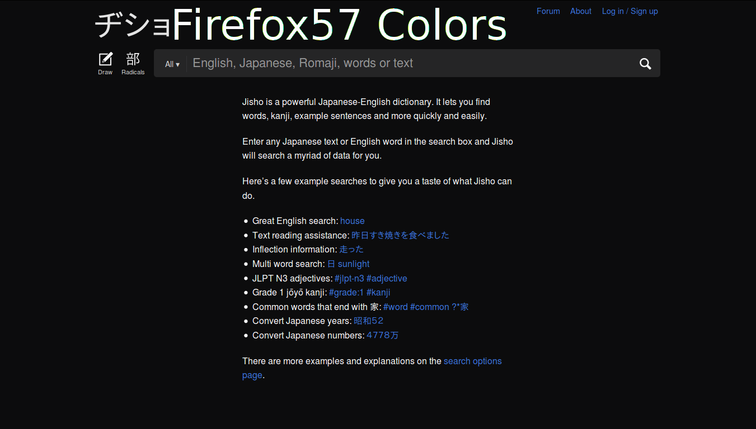This screenshot has height=429, width=756.
Task: Convert the Japanese number 4778万
Action: 383,336
